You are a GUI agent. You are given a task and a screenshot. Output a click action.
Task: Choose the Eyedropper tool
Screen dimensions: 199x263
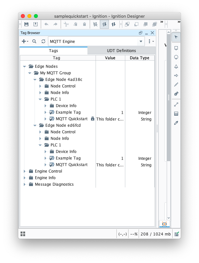click(176, 123)
